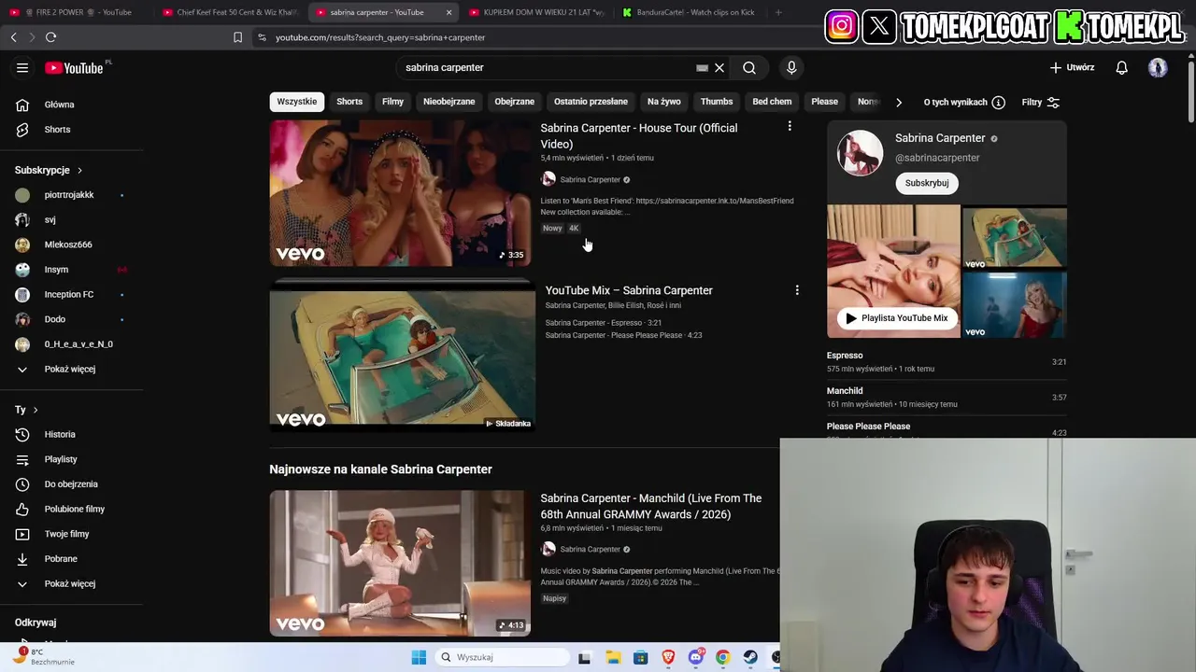1196x672 pixels.
Task: Open Steam from the taskbar
Action: (x=750, y=657)
